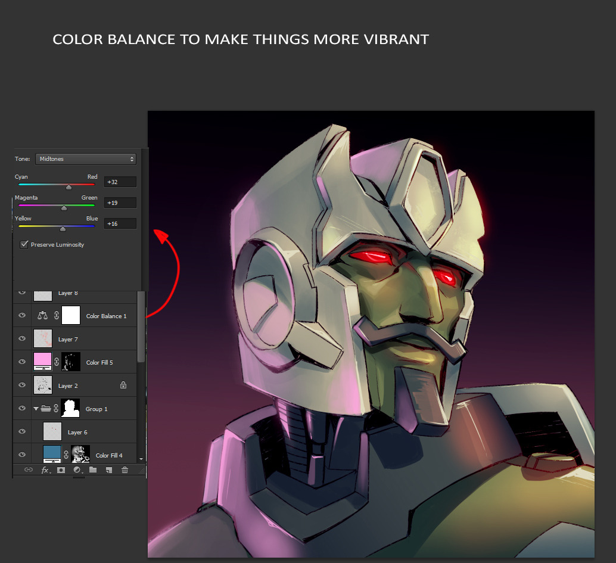The width and height of the screenshot is (616, 563).
Task: Toggle visibility of Color Fill 4
Action: coord(22,454)
